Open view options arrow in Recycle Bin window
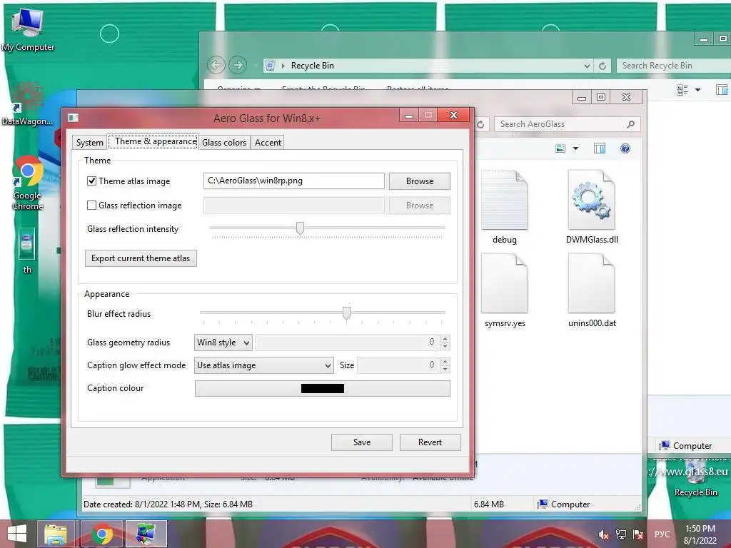731x548 pixels. pyautogui.click(x=698, y=89)
